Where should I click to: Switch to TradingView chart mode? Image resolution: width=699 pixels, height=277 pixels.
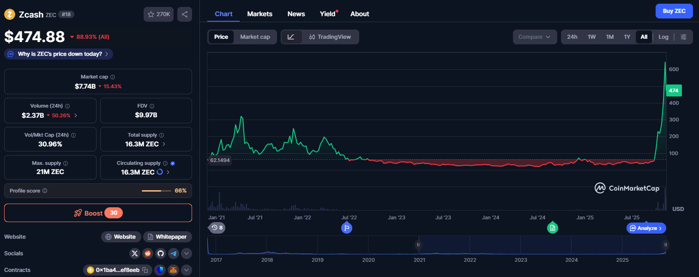pos(330,37)
